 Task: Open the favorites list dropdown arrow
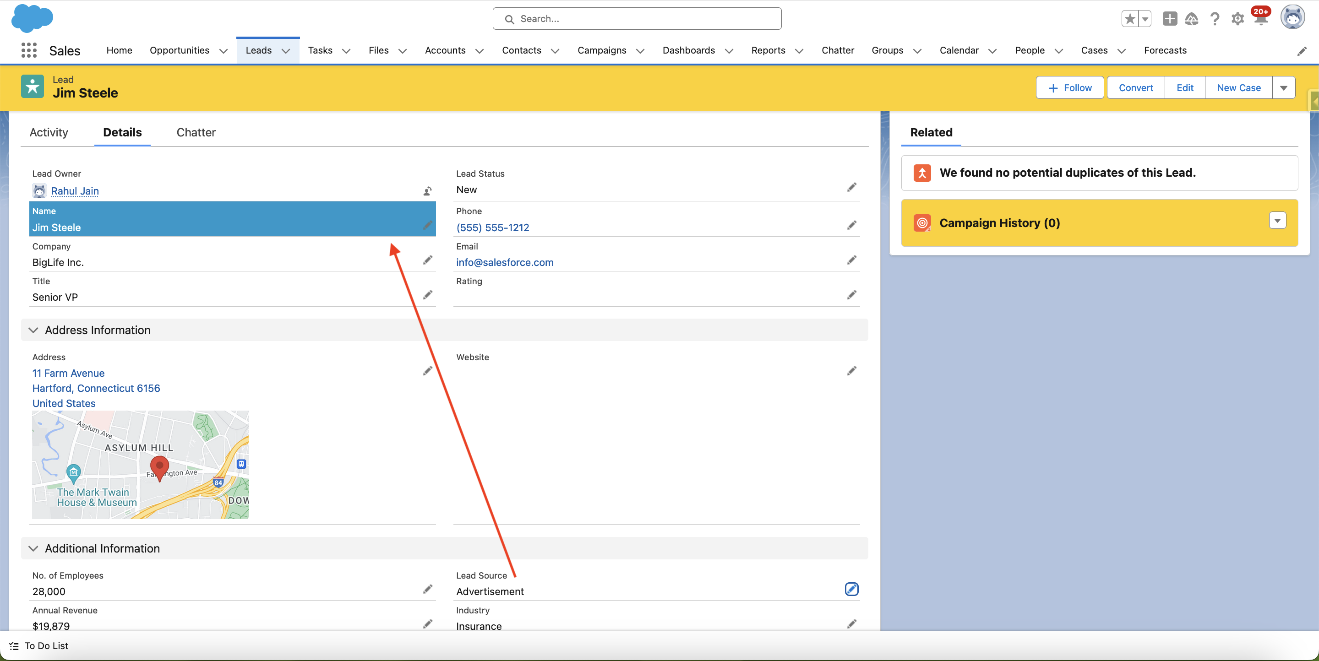(x=1145, y=19)
